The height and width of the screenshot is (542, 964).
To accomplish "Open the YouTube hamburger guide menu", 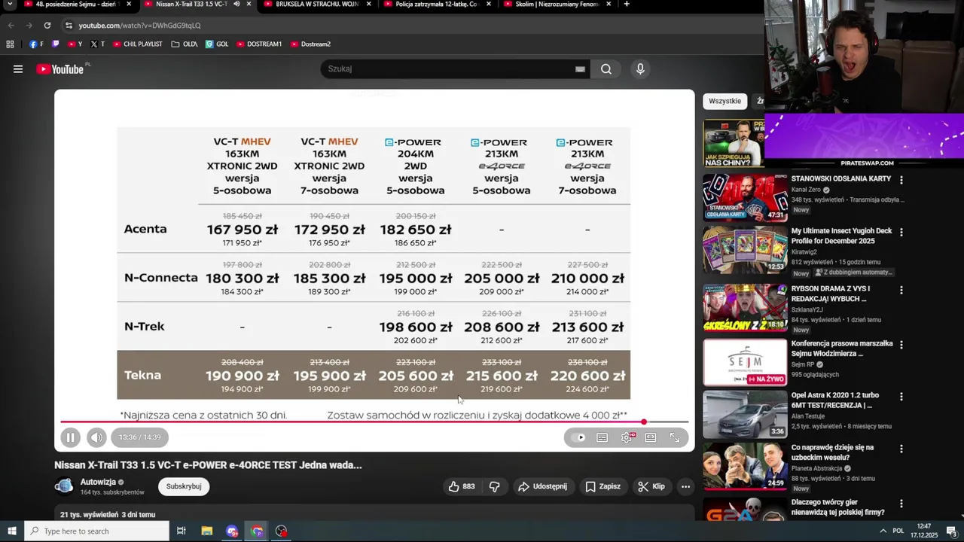I will pyautogui.click(x=18, y=69).
